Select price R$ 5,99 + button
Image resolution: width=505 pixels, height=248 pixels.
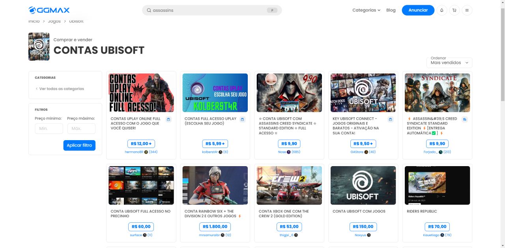coord(215,144)
